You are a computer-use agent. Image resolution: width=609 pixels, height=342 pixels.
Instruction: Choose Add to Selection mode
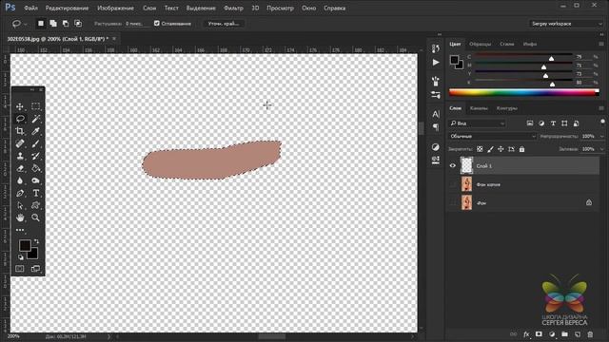coord(53,24)
